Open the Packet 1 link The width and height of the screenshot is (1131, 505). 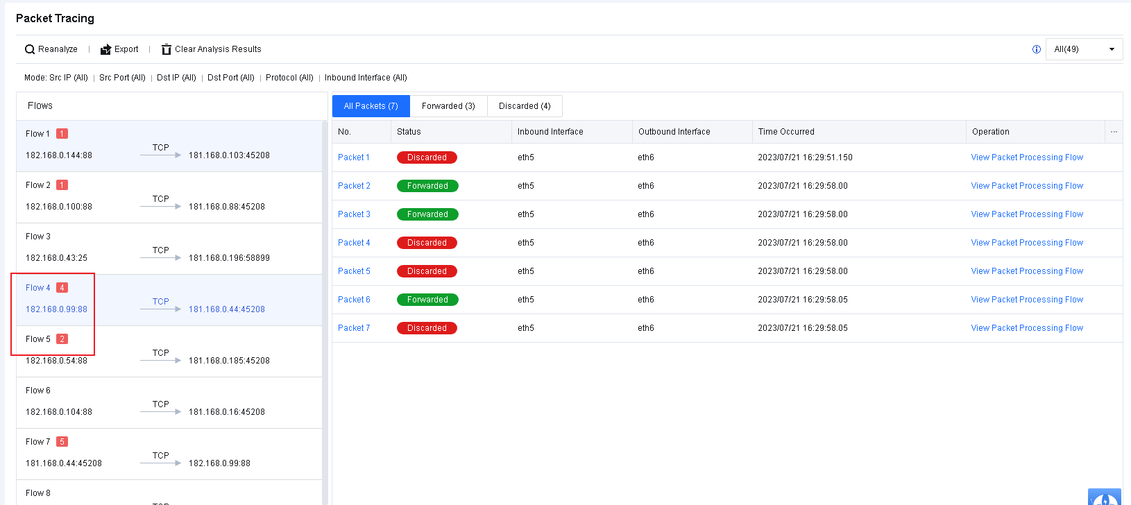pyautogui.click(x=353, y=157)
